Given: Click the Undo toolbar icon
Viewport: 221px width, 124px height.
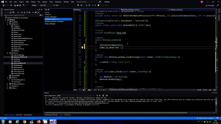Looking at the screenshot, I should point(23,5).
